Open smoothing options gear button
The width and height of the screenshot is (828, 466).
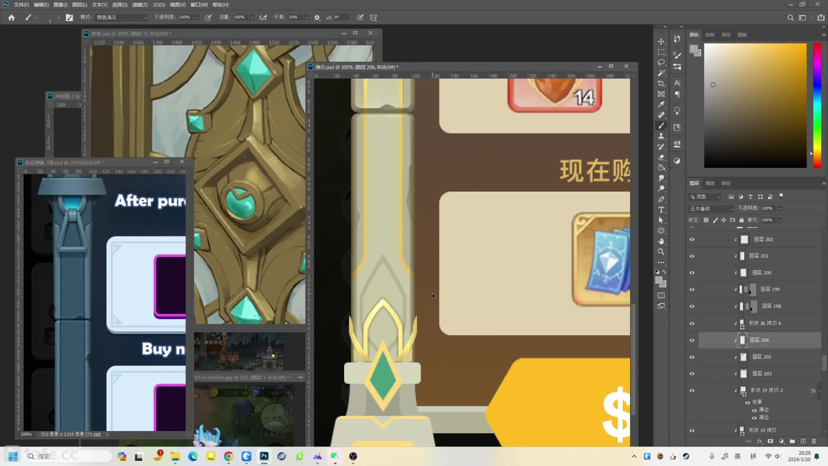pyautogui.click(x=317, y=18)
